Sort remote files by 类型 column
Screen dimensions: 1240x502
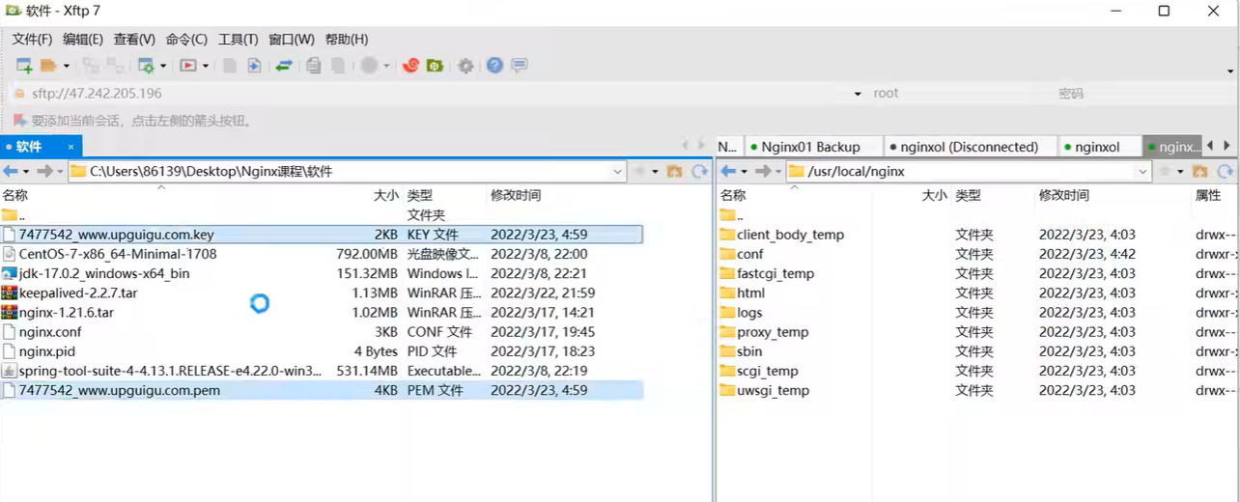pyautogui.click(x=968, y=195)
